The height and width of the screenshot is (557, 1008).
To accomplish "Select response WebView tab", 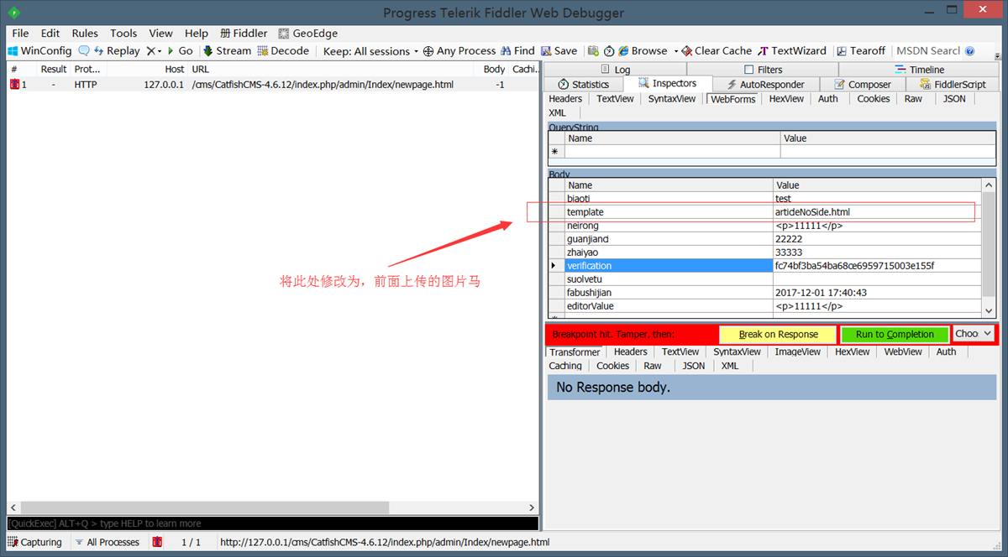I will 903,352.
